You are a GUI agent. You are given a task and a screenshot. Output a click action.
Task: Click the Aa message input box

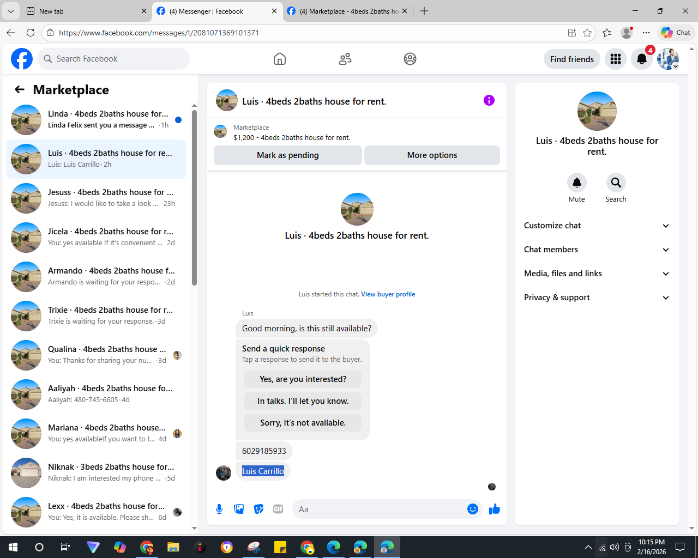click(x=381, y=509)
